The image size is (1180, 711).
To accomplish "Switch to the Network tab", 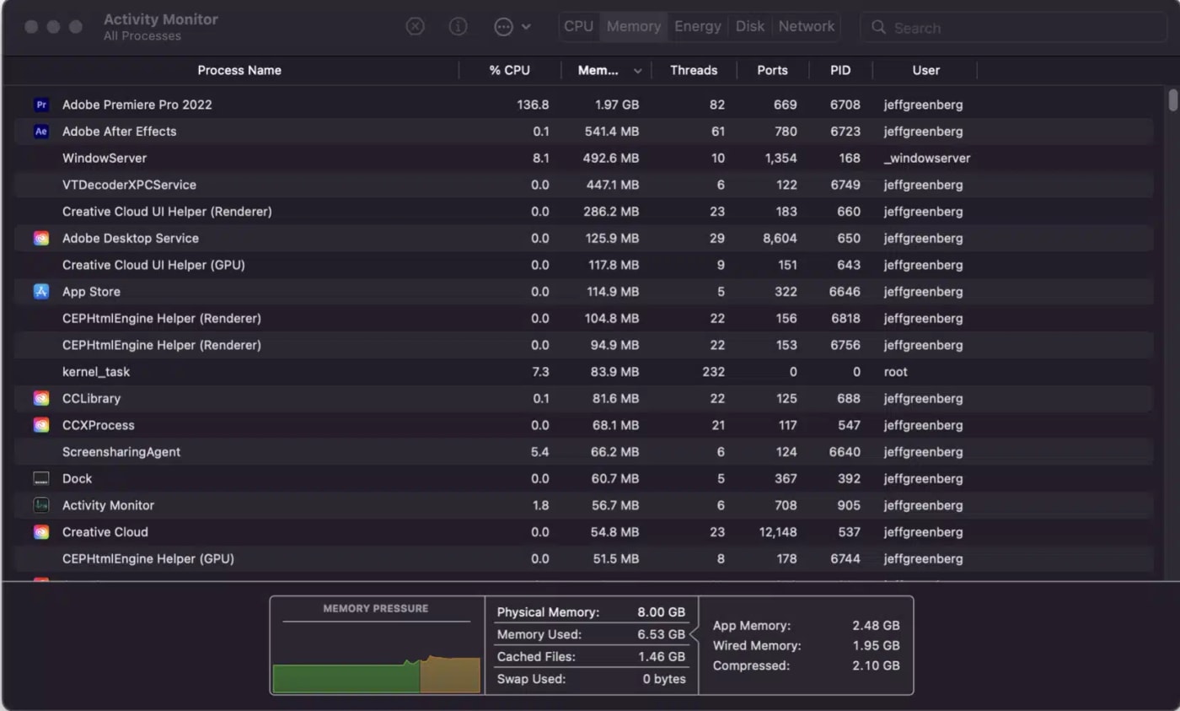I will pyautogui.click(x=807, y=26).
